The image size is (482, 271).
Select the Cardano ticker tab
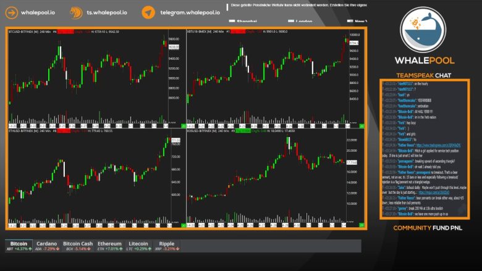(48, 246)
